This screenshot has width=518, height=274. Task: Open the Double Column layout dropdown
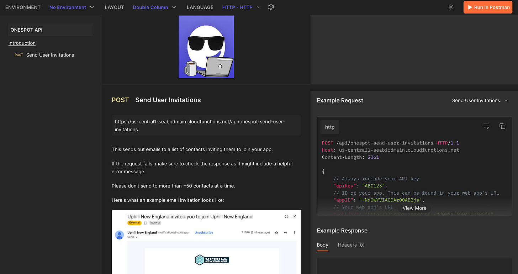pyautogui.click(x=154, y=7)
